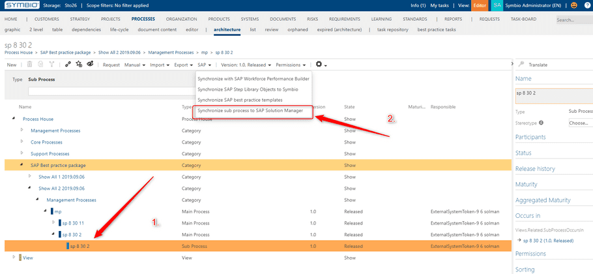The width and height of the screenshot is (593, 274).
Task: Collapse the Process House root node
Action: pos(14,119)
